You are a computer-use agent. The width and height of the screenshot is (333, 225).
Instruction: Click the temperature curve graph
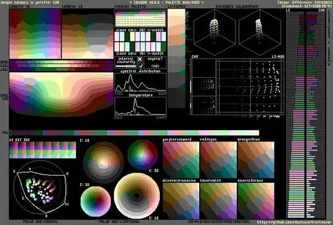[x=141, y=107]
